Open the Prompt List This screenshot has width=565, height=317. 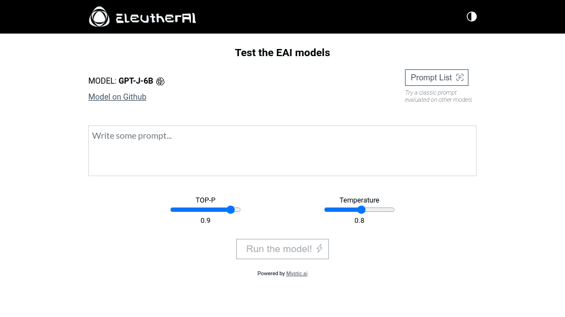[x=436, y=77]
